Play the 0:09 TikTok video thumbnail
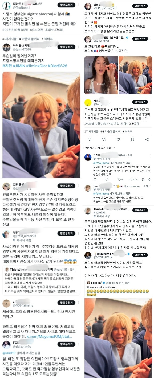This screenshot has width=154, height=378. click(x=101, y=75)
